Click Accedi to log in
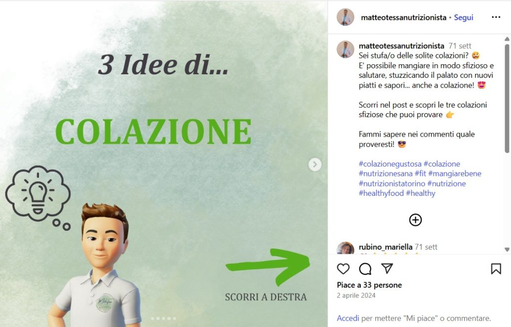Screen dimensions: 511x327 (x=348, y=318)
